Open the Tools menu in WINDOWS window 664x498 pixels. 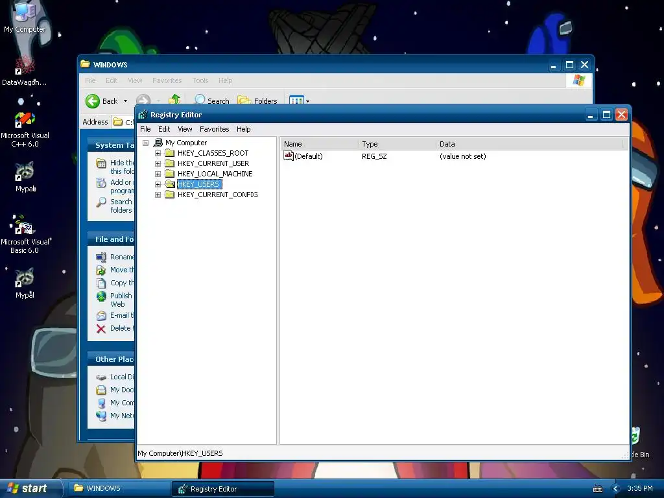pyautogui.click(x=200, y=80)
